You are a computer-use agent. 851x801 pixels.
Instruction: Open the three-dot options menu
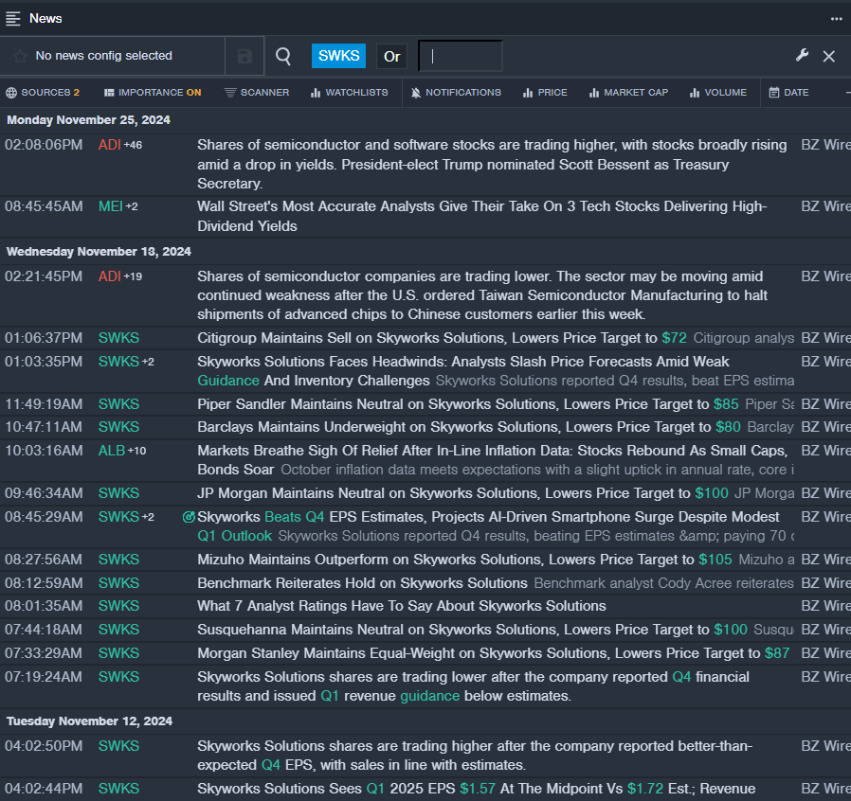tap(836, 19)
